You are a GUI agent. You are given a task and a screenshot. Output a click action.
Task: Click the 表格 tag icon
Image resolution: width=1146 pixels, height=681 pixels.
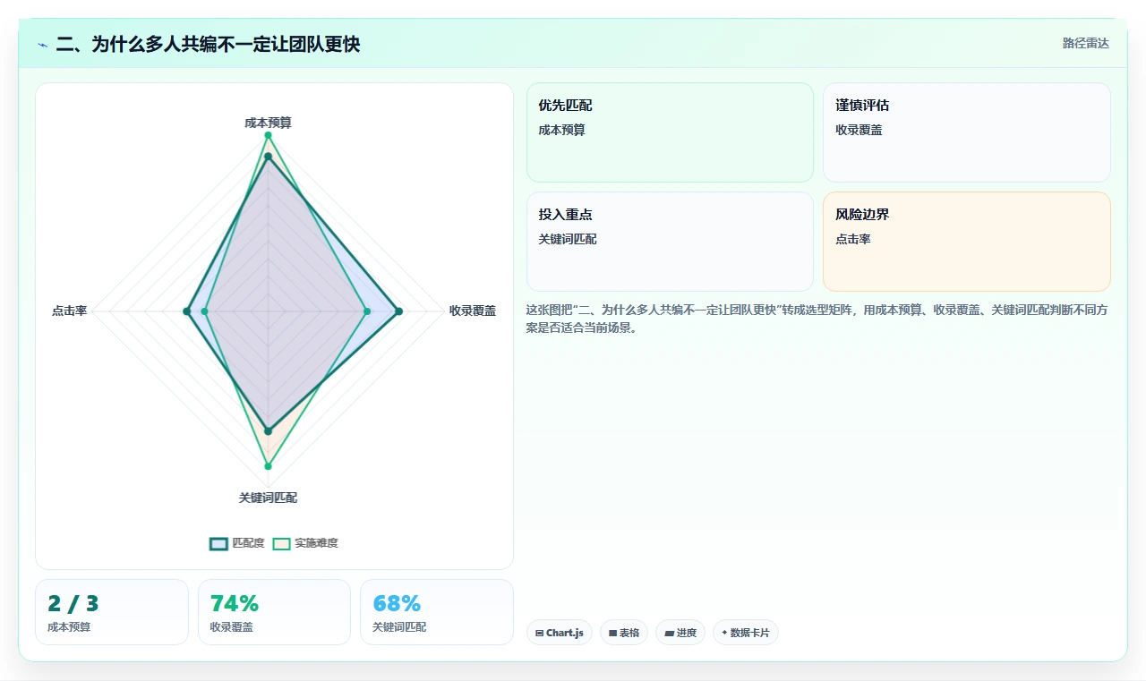[612, 633]
